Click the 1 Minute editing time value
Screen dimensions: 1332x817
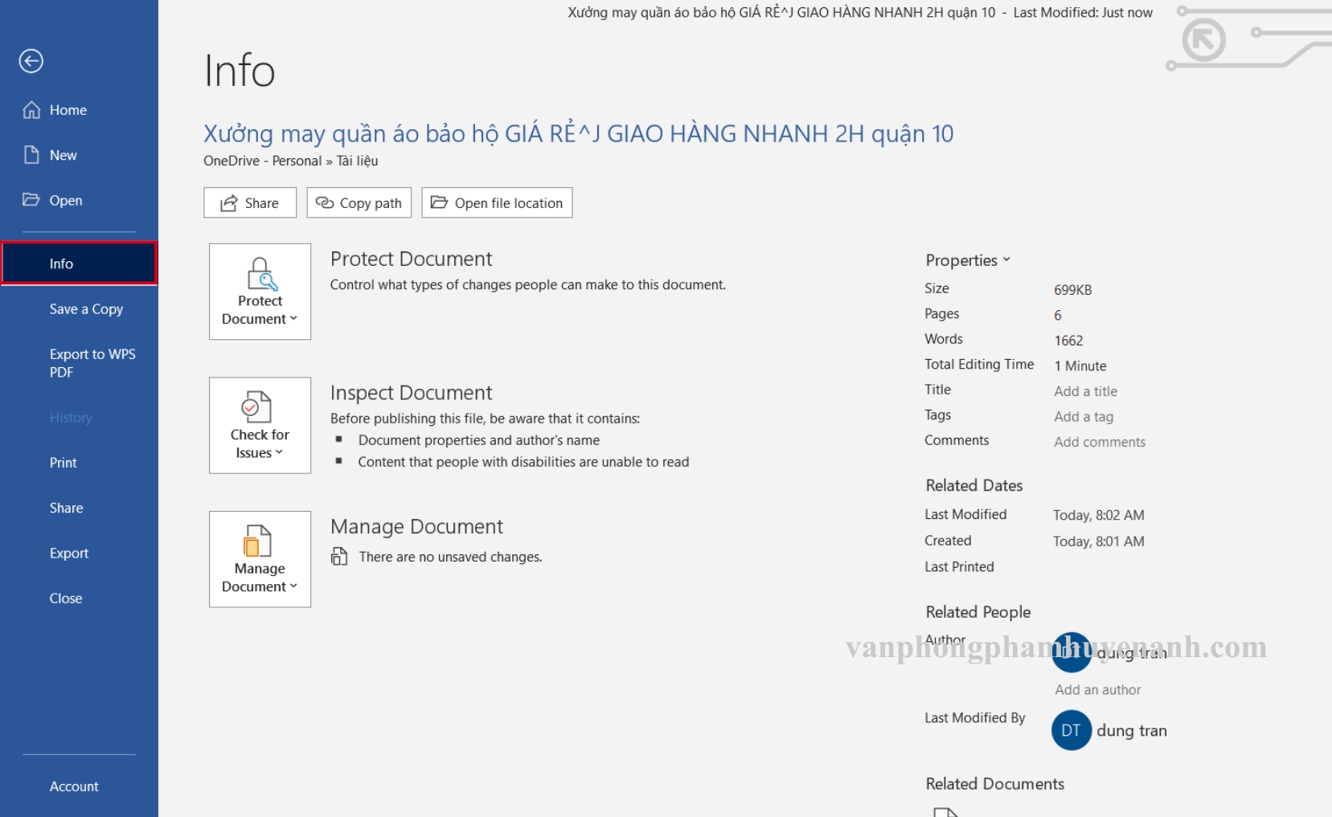tap(1080, 366)
